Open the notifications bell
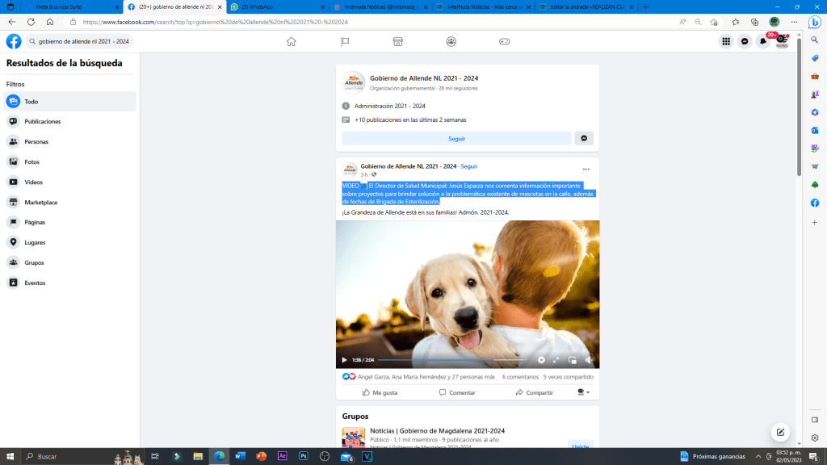Screen dimensions: 827x465 tap(763, 41)
